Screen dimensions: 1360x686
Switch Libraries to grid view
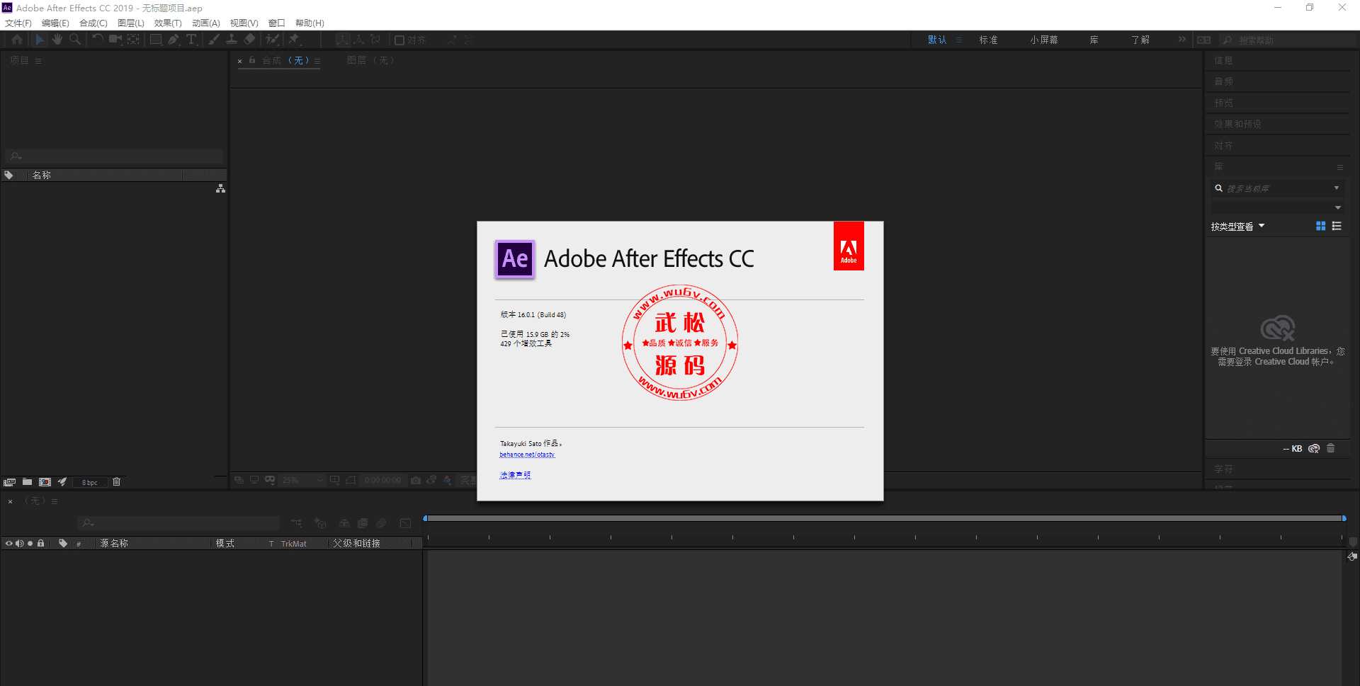coord(1320,226)
